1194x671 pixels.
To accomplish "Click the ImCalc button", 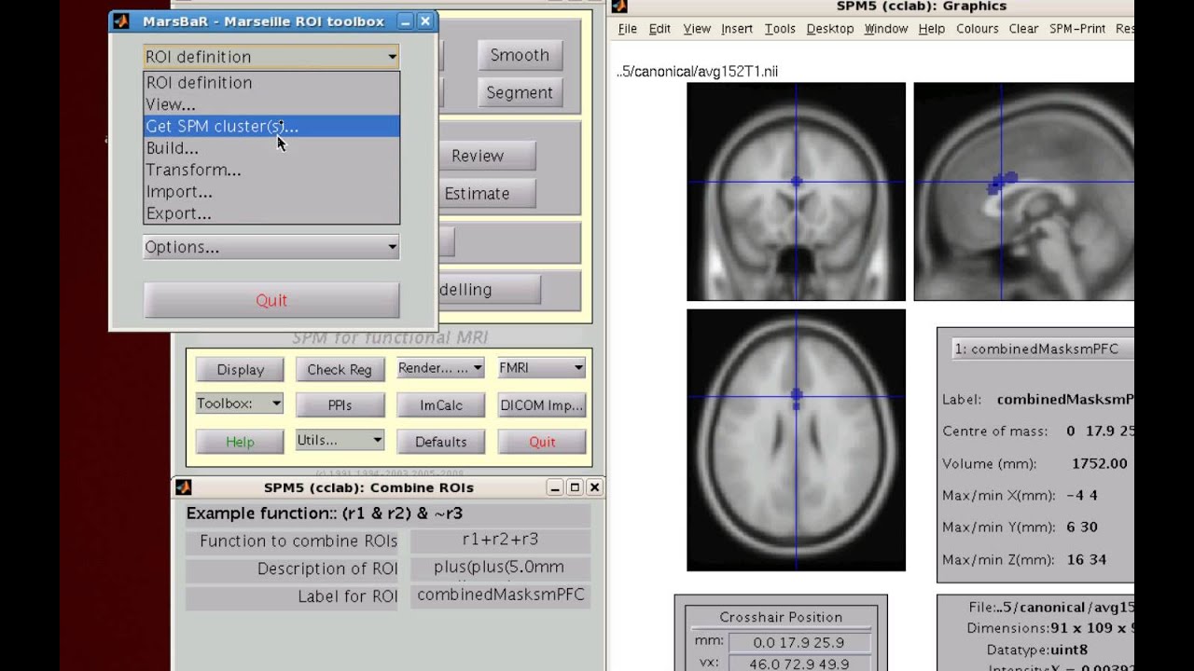I will pyautogui.click(x=440, y=405).
